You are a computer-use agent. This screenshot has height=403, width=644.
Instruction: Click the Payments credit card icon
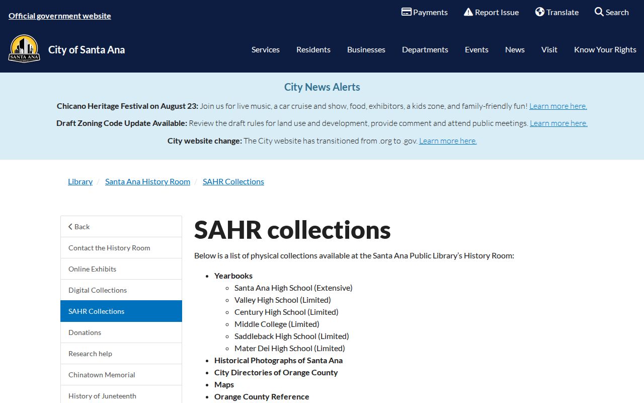click(x=407, y=12)
